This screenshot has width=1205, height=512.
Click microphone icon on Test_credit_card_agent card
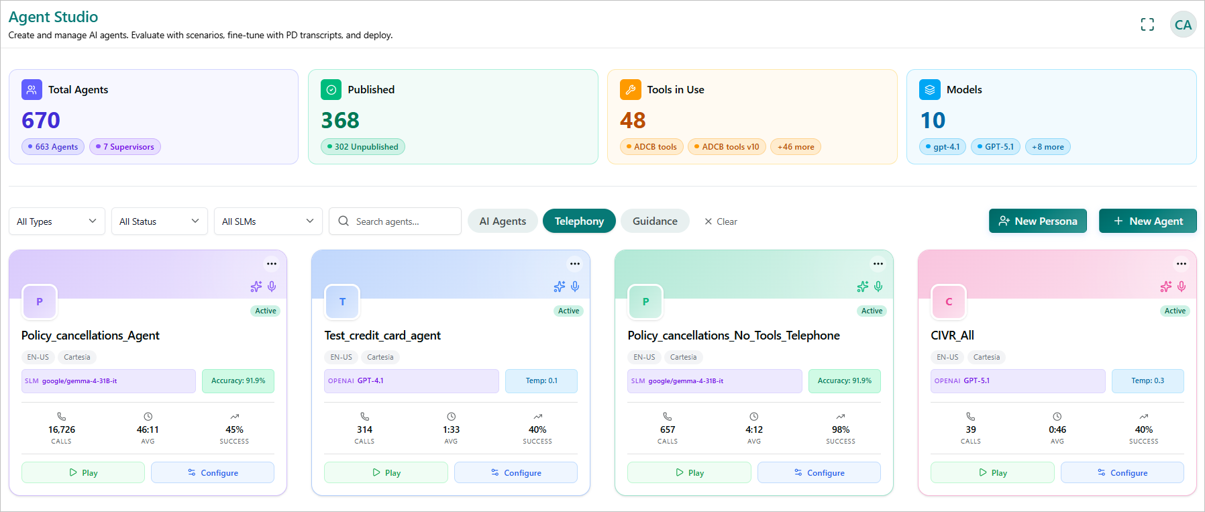(575, 287)
